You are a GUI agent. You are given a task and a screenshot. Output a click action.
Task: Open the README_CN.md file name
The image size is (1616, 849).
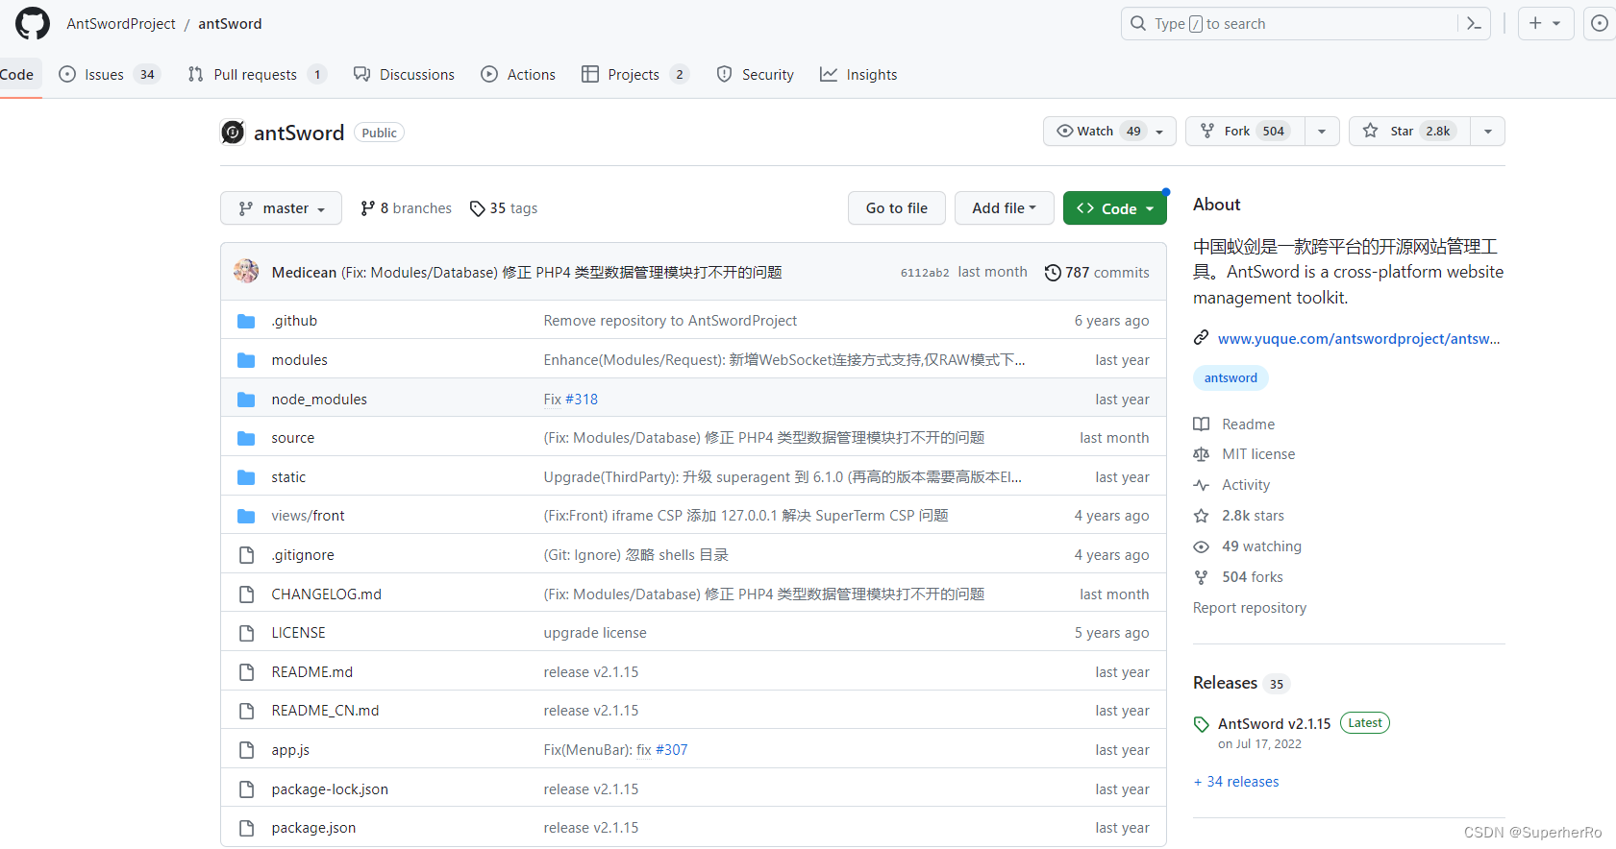pos(325,711)
